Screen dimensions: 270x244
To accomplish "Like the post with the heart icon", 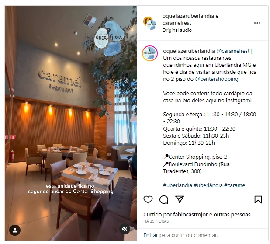I will click(148, 199).
